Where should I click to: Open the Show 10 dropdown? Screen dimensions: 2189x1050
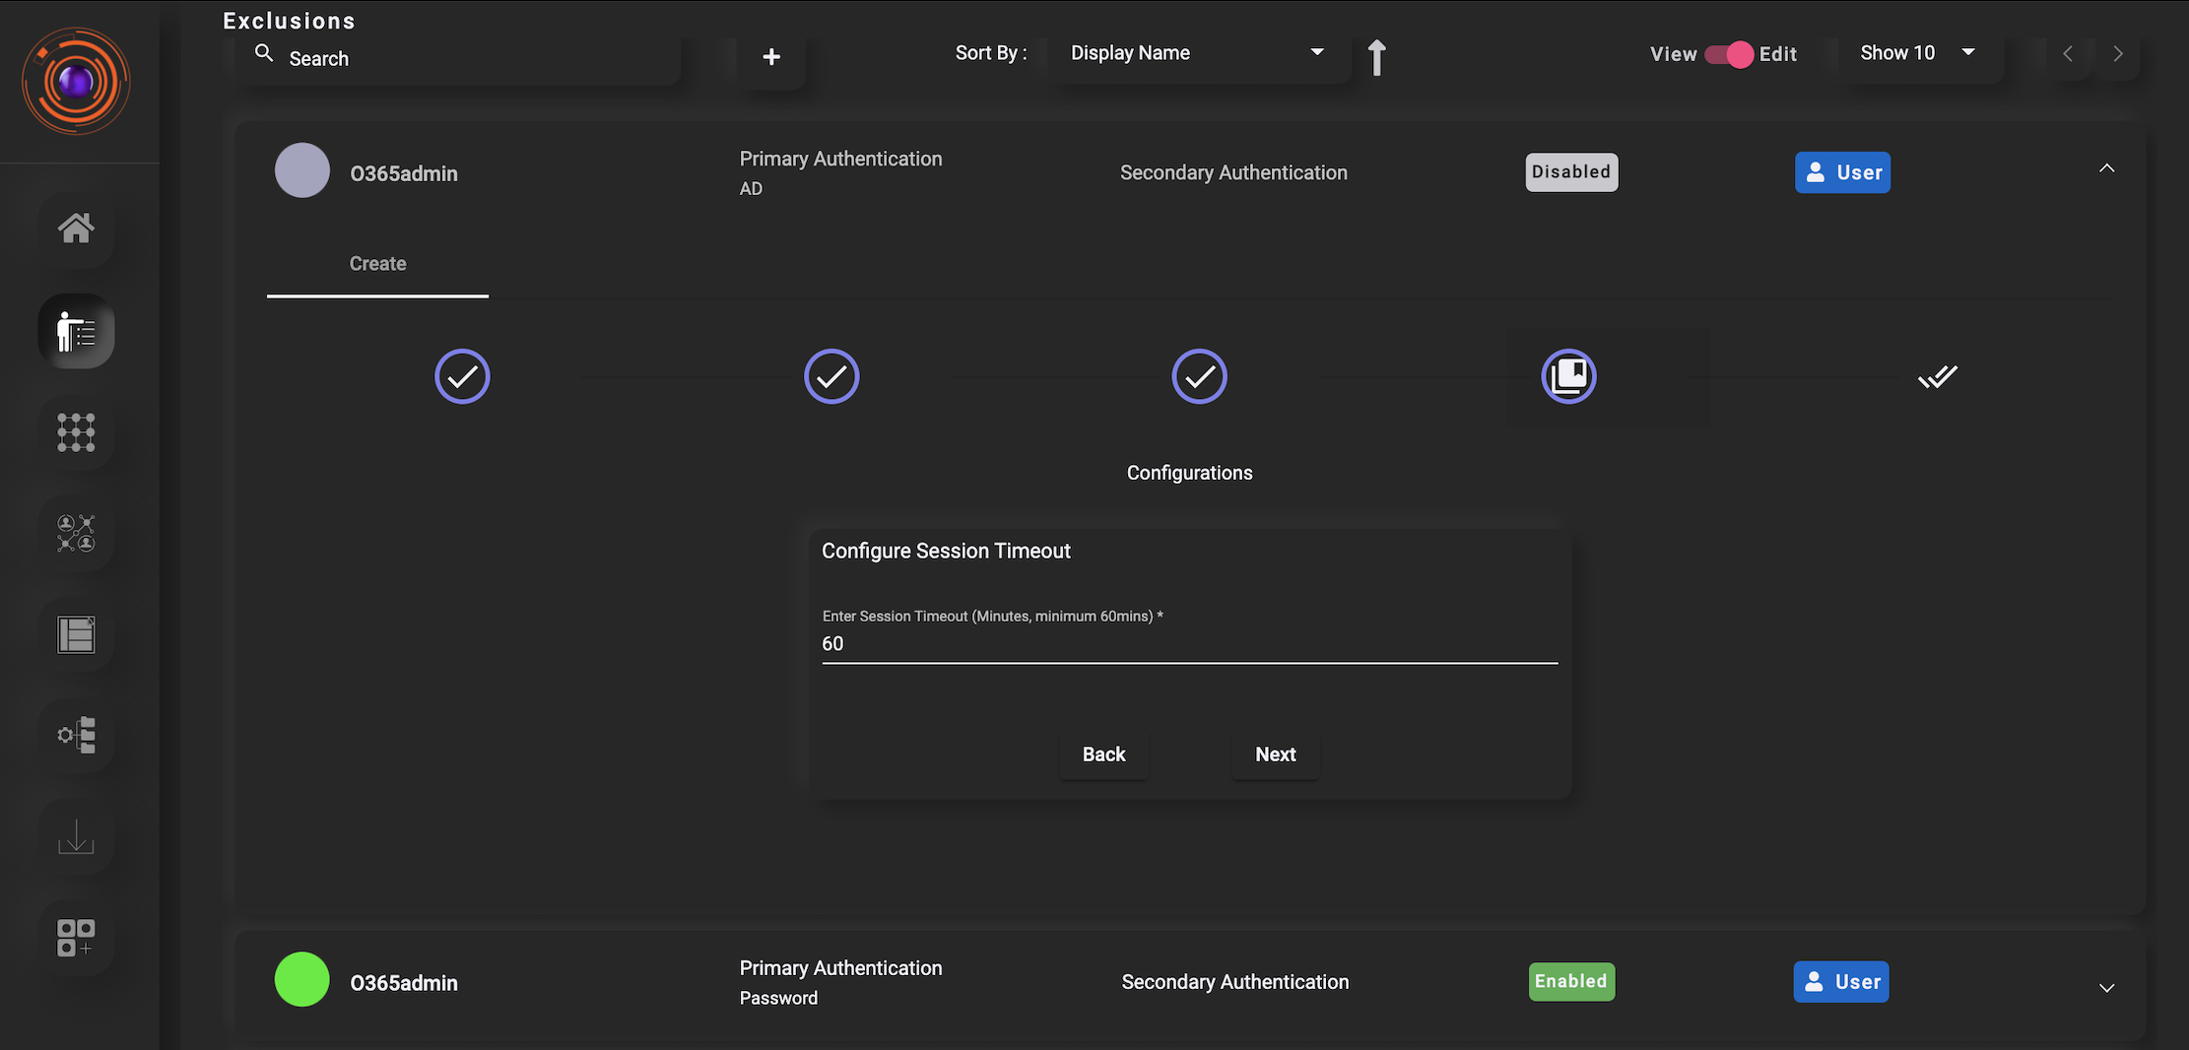point(1918,53)
